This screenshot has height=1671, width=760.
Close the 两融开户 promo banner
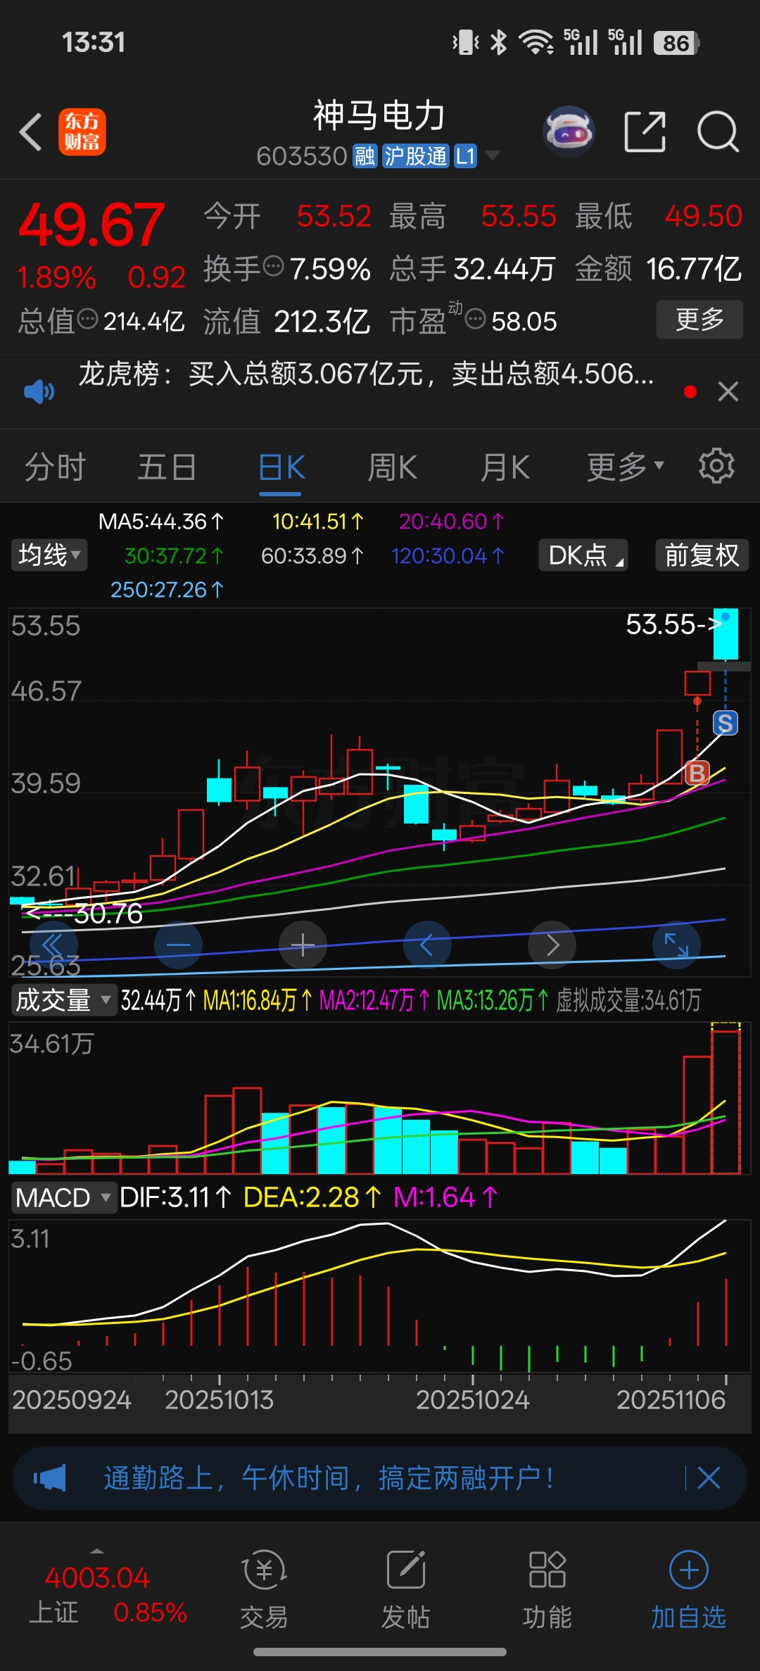tap(709, 1478)
